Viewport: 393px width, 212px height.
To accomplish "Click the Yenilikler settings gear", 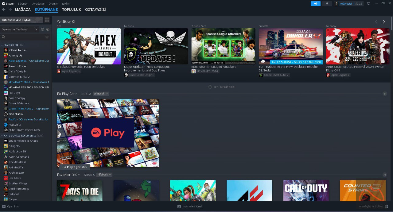I will (x=73, y=22).
